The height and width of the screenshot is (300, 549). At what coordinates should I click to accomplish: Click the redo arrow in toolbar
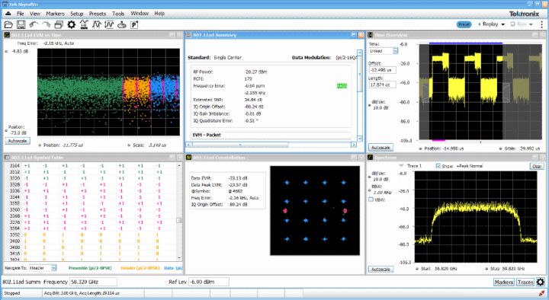click(x=47, y=25)
